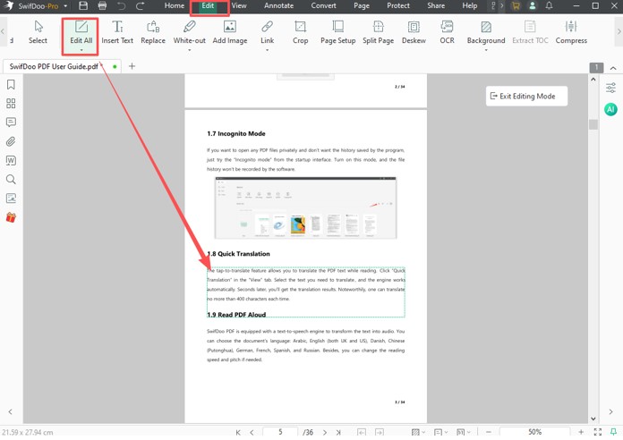Click the green AI assistant button

[610, 109]
